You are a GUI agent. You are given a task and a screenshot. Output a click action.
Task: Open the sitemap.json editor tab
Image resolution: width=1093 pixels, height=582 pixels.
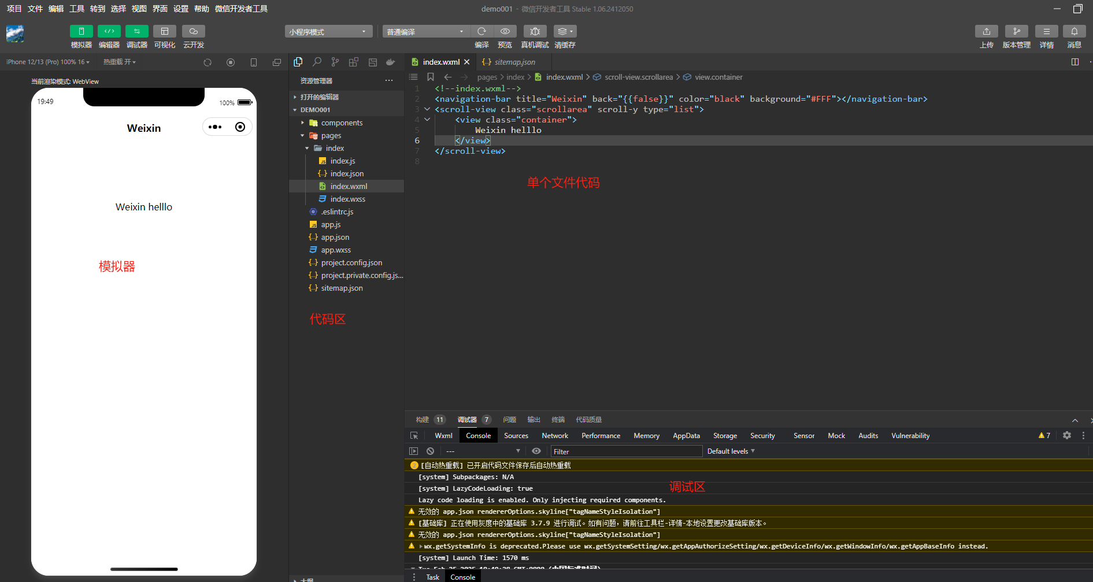tap(514, 62)
